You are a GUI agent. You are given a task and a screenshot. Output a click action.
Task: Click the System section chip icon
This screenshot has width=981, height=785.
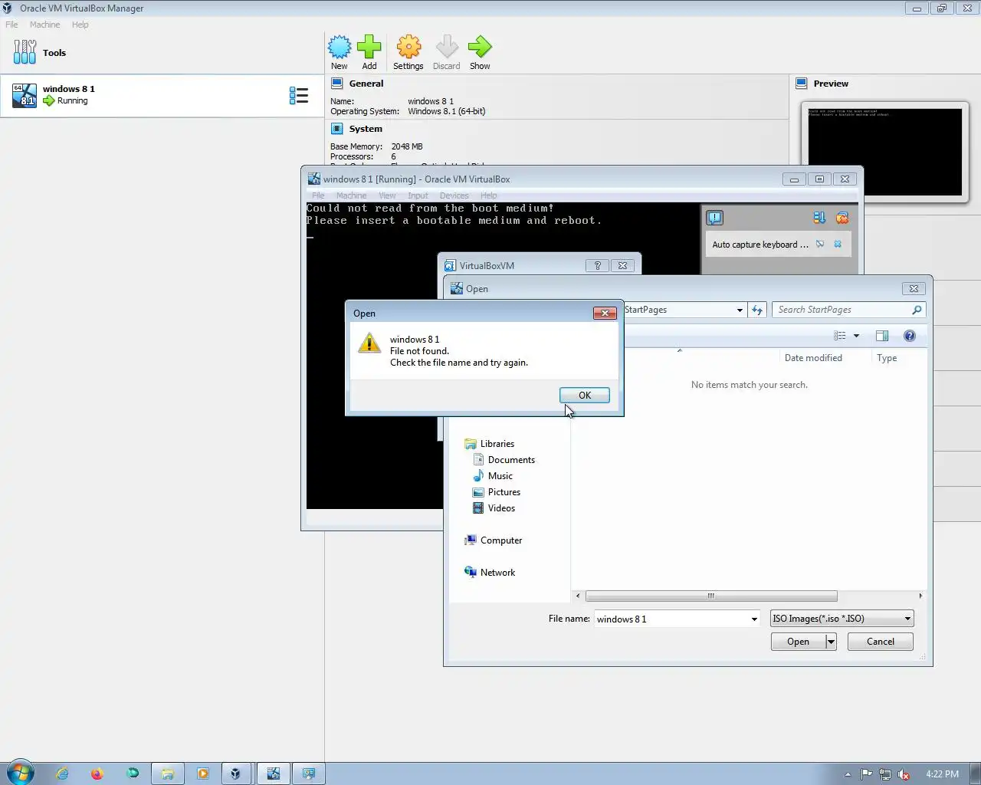[336, 129]
